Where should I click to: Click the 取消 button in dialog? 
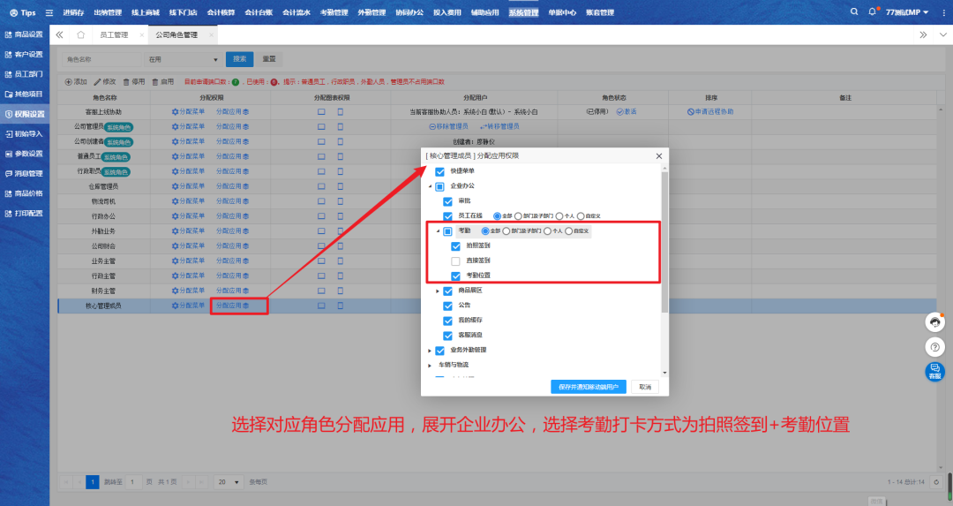645,387
